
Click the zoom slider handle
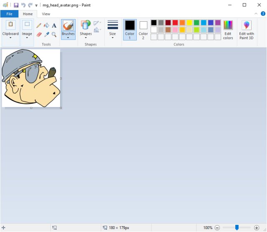click(237, 227)
